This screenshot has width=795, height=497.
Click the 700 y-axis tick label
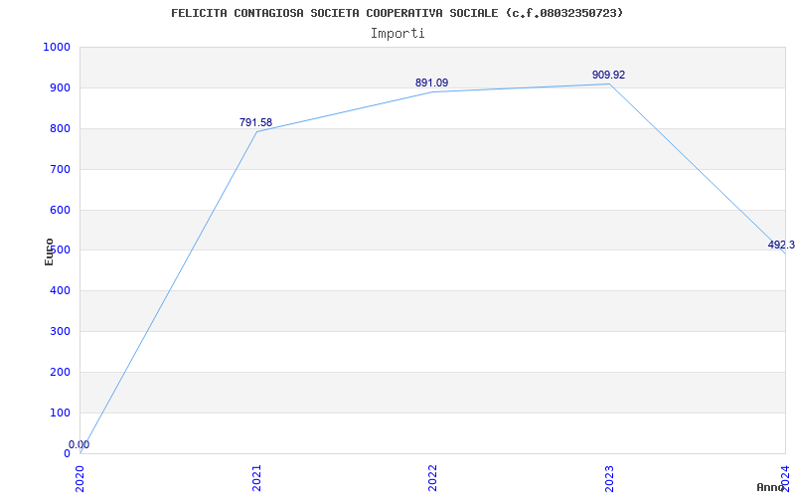(60, 169)
